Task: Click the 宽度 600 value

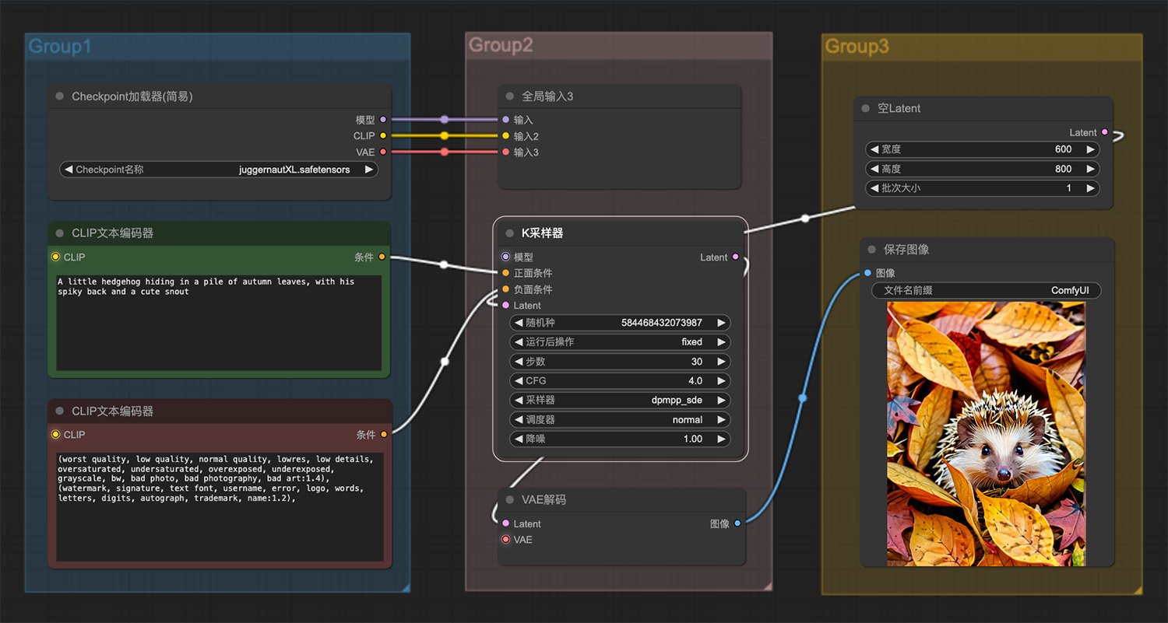Action: pyautogui.click(x=1064, y=149)
